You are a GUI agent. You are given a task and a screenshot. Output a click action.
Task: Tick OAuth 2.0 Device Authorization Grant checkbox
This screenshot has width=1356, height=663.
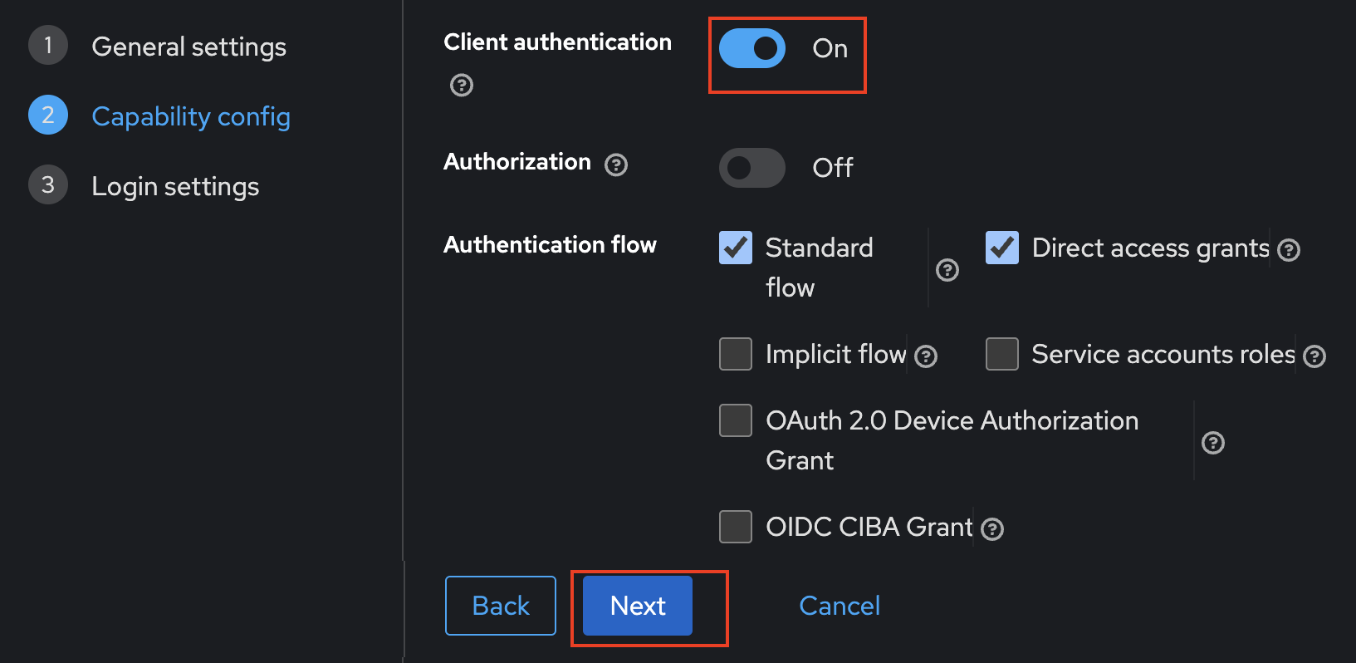[736, 420]
